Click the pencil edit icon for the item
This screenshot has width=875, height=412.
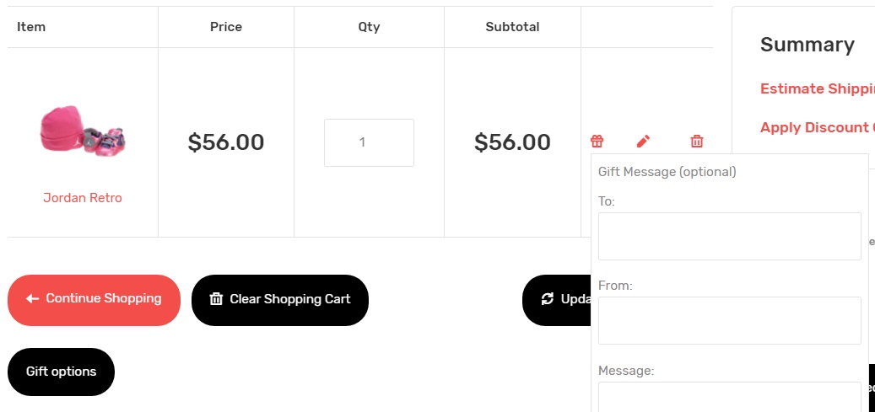click(x=643, y=141)
